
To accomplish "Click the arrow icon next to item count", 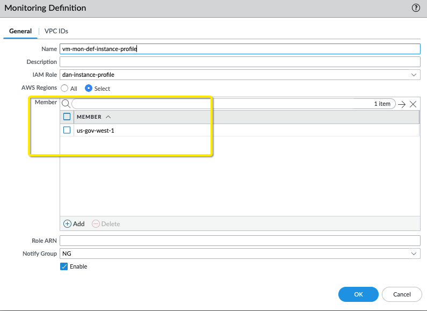I will pos(402,104).
